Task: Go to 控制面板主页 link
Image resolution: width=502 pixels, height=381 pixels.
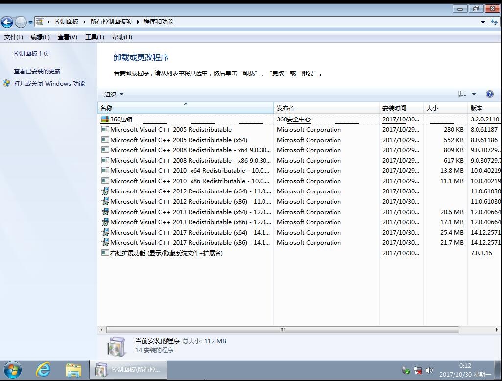Action: coord(31,54)
